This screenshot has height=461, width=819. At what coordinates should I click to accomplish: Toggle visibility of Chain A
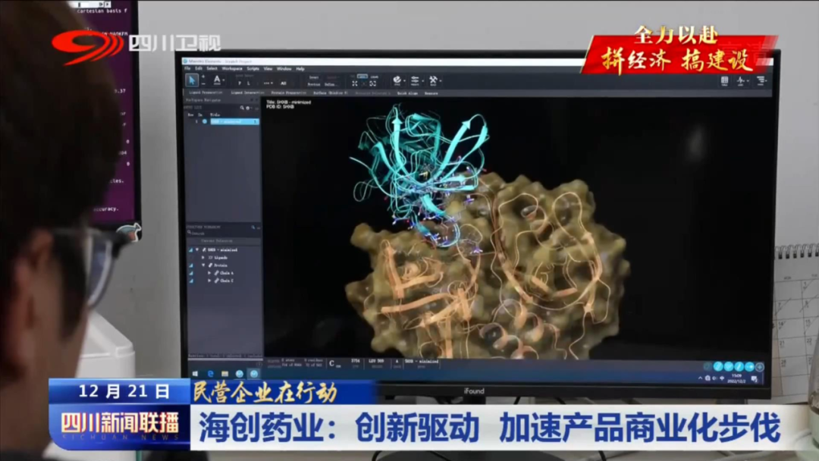(190, 273)
